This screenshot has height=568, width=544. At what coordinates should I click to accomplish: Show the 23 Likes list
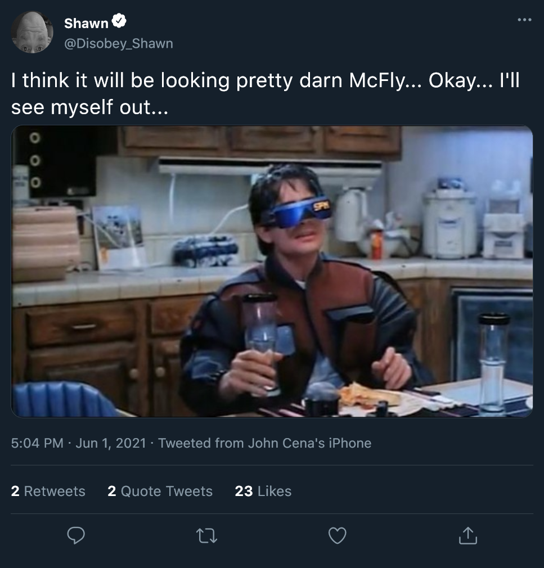[x=263, y=491]
